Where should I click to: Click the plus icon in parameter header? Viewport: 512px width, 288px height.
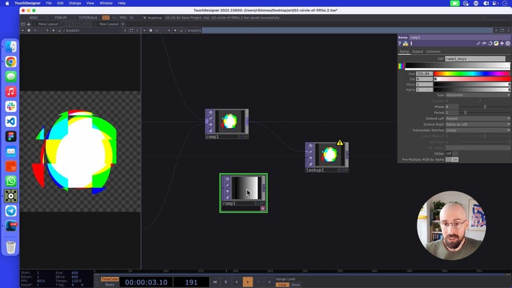tap(502, 43)
